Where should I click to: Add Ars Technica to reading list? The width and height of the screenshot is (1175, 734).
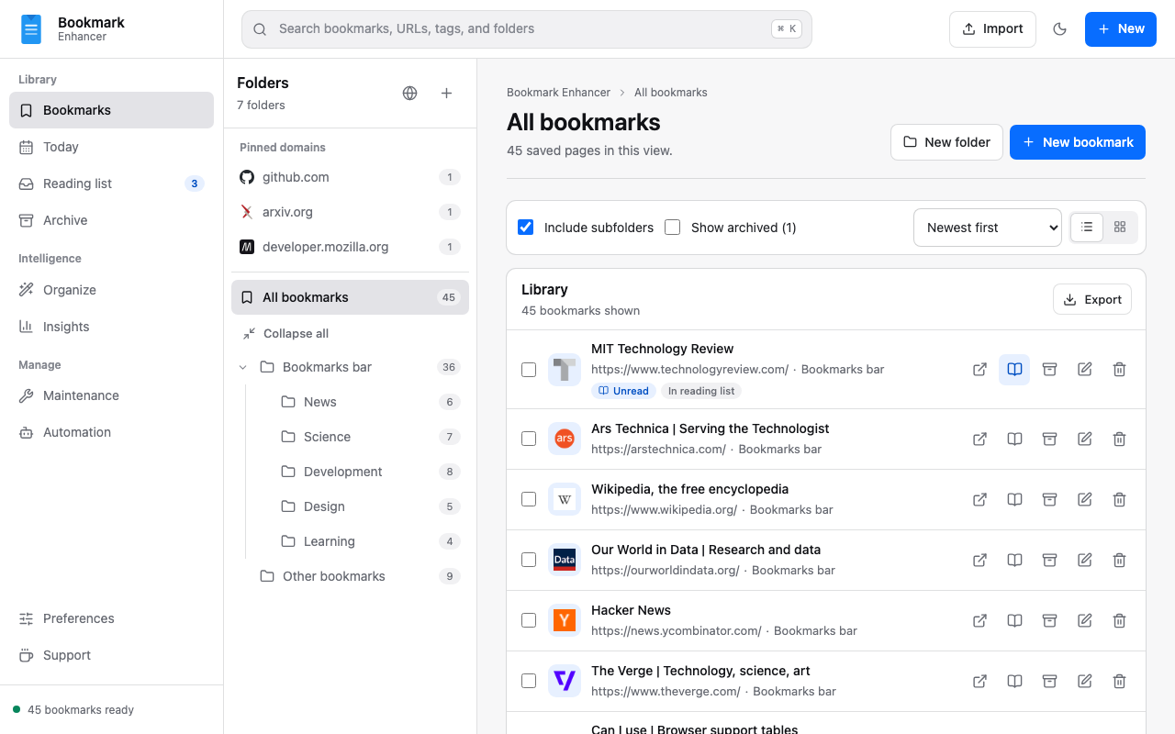(1014, 439)
